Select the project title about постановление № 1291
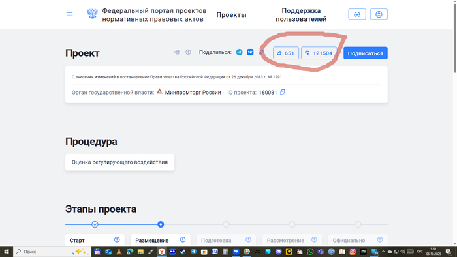 point(177,77)
